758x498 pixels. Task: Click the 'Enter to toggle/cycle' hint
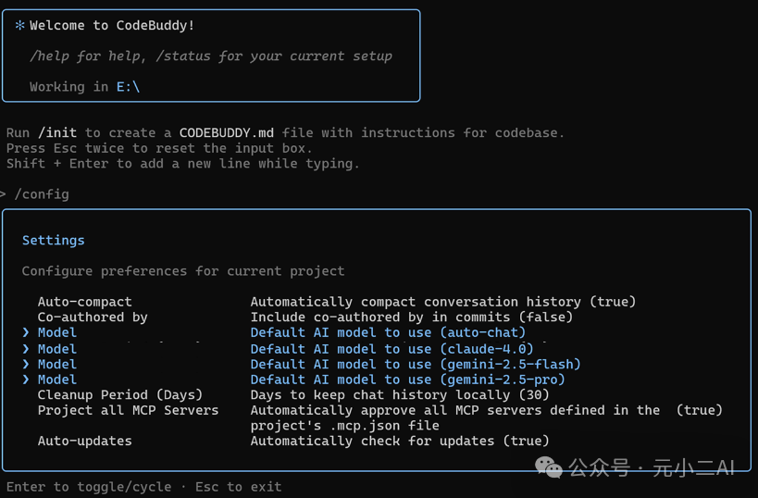coord(89,487)
